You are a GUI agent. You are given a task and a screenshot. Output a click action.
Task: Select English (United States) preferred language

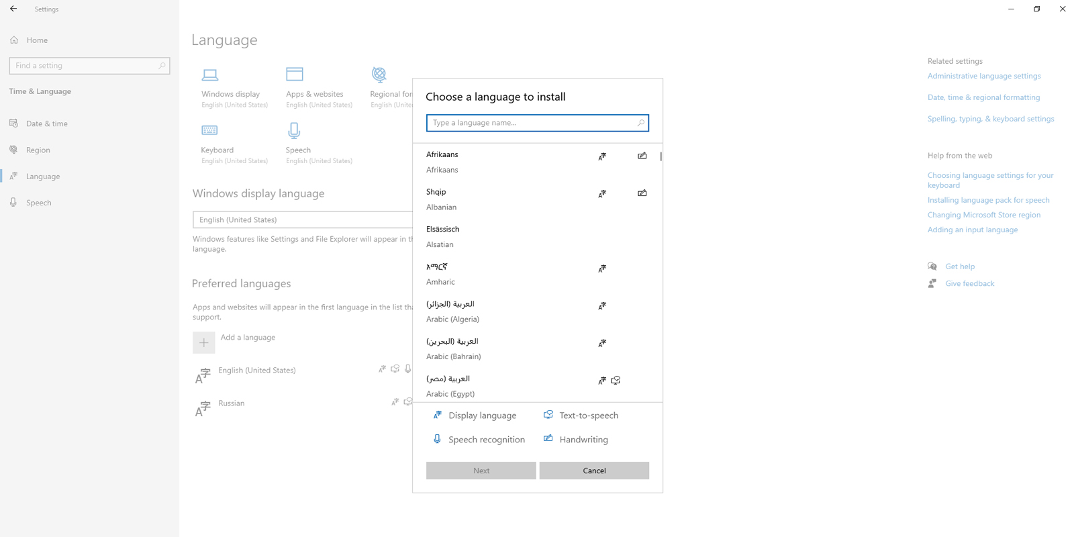pos(257,371)
